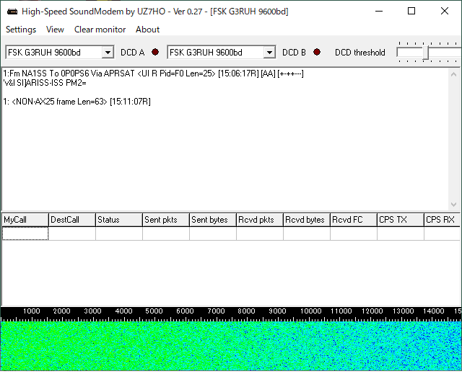
Task: Click the 10000 Hz mark on frequency scale
Action: (310, 311)
